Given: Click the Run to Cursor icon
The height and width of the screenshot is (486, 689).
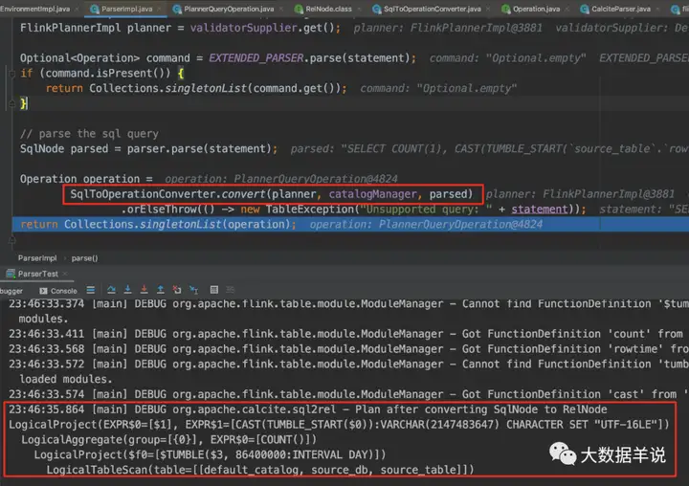Looking at the screenshot, I should 193,290.
